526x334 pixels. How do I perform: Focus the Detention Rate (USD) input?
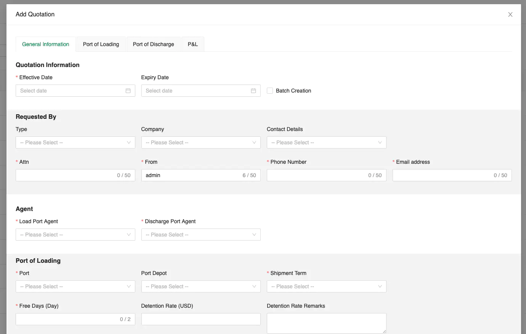tap(201, 319)
